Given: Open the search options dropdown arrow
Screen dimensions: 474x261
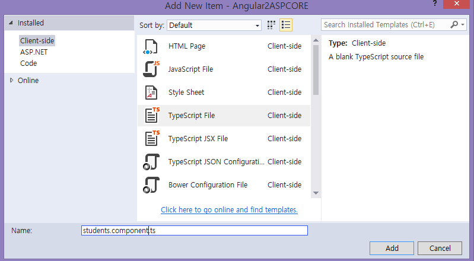Looking at the screenshot, I should pos(463,25).
